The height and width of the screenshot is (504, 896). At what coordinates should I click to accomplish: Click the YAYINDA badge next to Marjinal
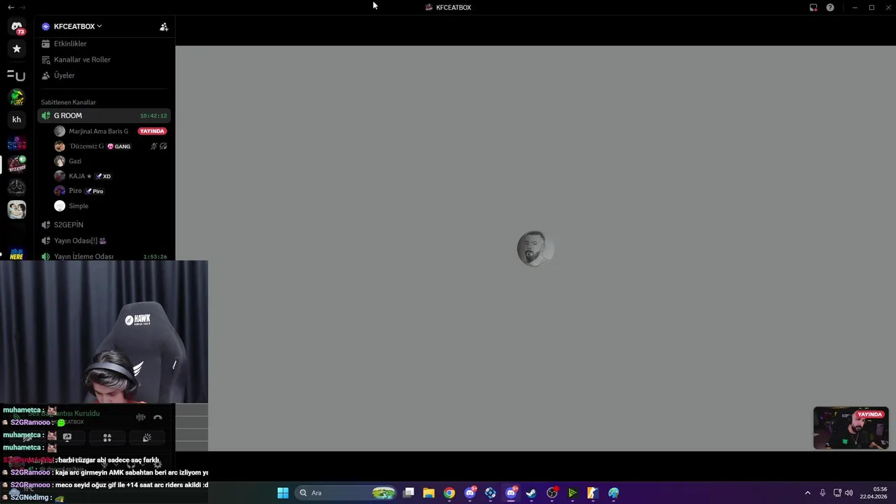point(152,131)
